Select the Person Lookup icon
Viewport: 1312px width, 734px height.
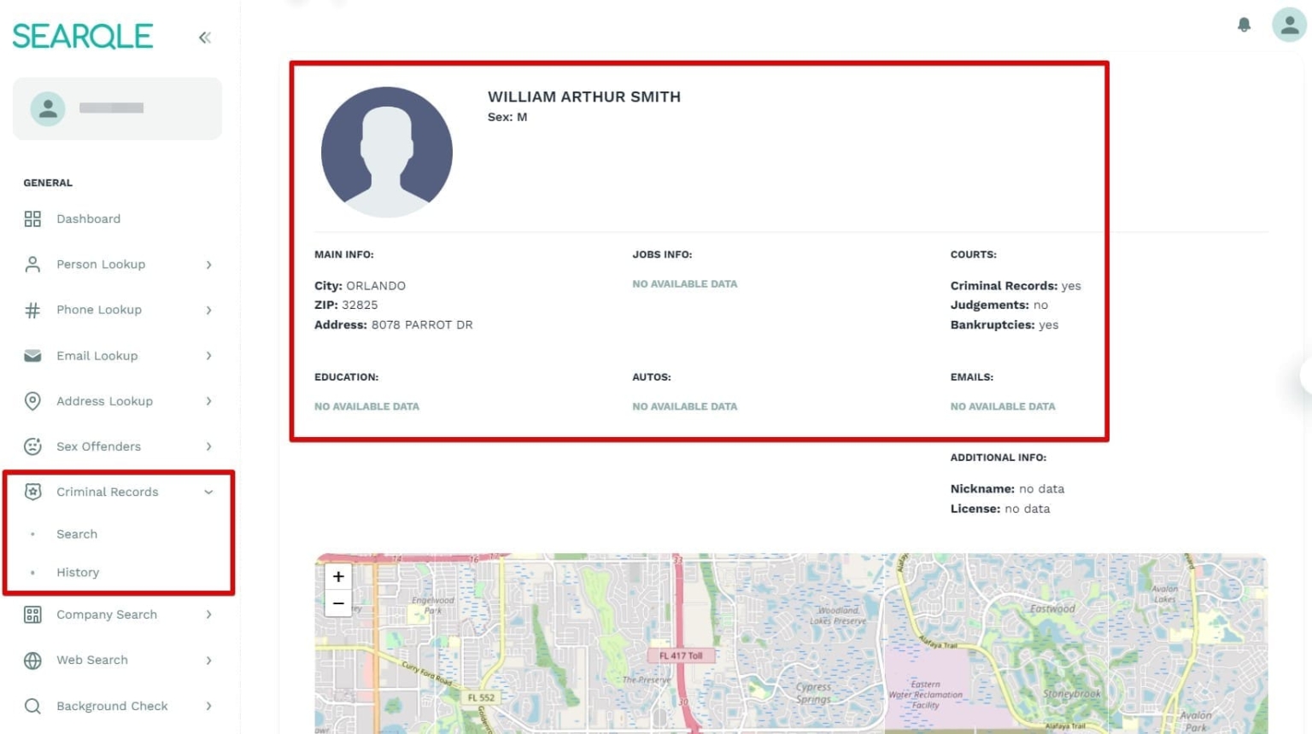(32, 264)
